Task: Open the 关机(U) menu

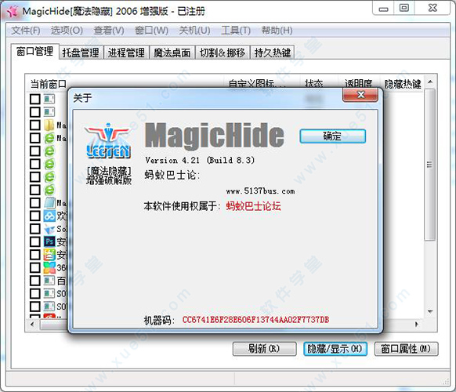Action: 194,31
